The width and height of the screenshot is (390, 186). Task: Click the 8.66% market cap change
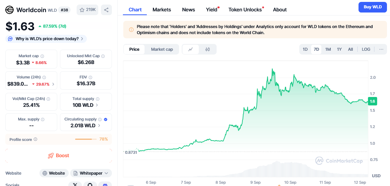pyautogui.click(x=39, y=63)
